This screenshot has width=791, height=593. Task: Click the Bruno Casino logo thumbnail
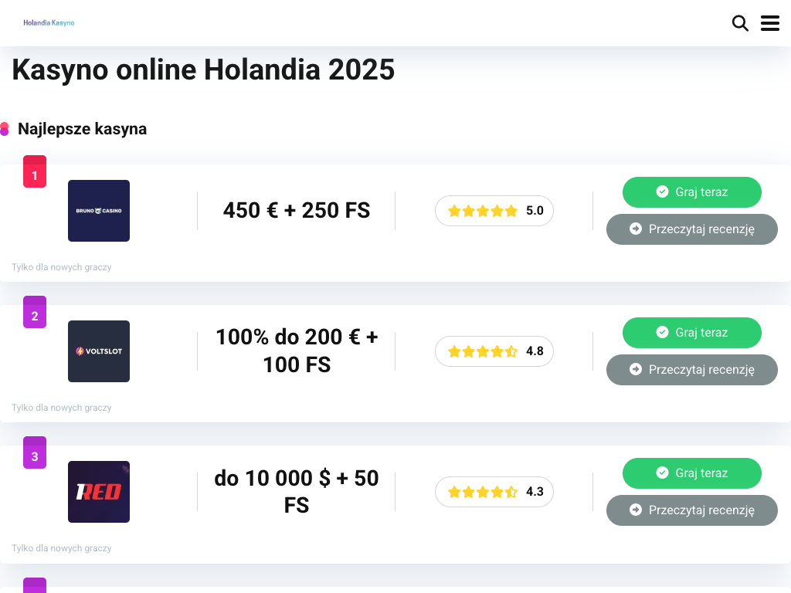tap(99, 211)
